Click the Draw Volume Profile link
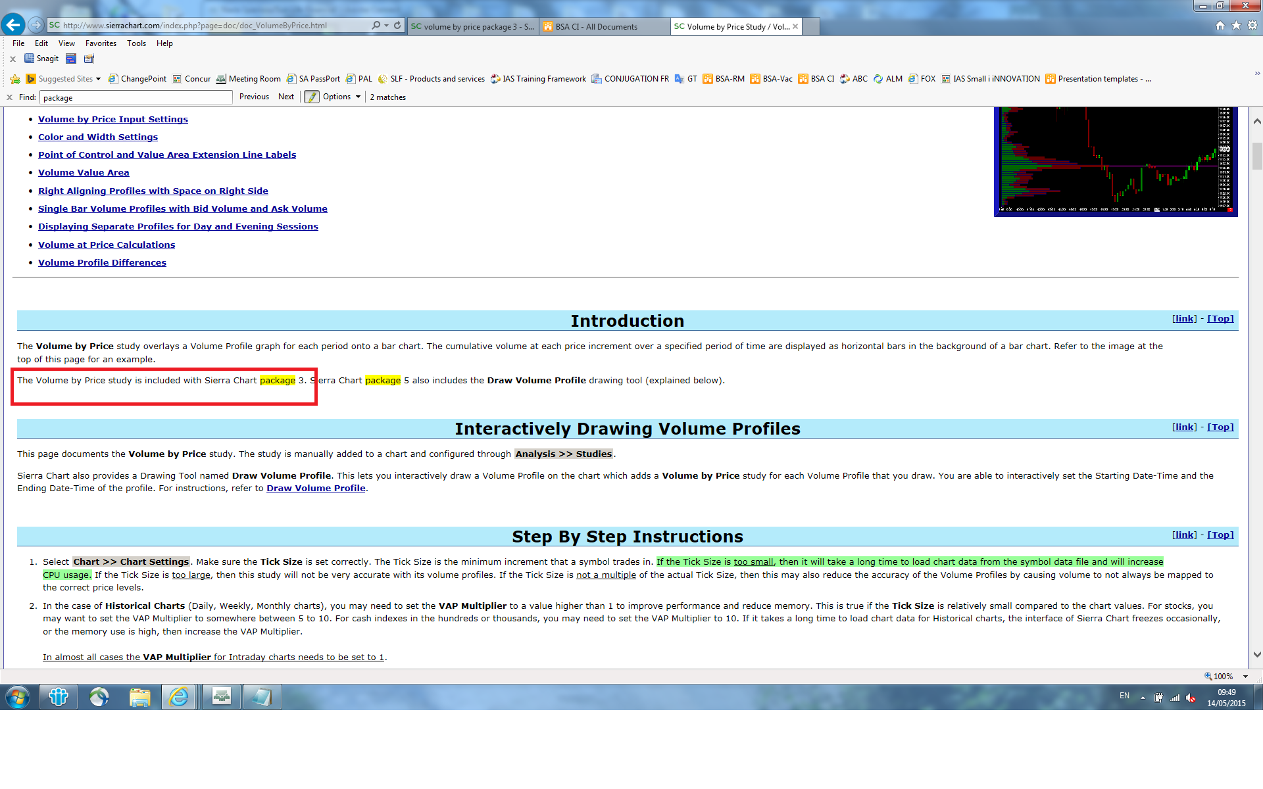The height and width of the screenshot is (789, 1263). coord(316,489)
